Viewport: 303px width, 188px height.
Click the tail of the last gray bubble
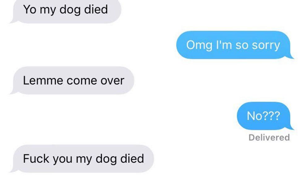pyautogui.click(x=13, y=170)
